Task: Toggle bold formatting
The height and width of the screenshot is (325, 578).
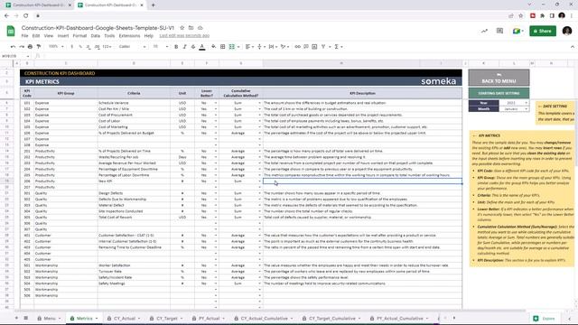Action: pos(176,47)
